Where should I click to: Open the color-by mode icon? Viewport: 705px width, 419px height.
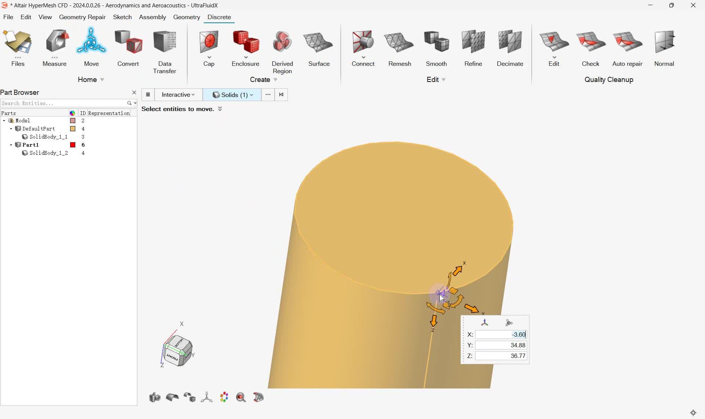[224, 397]
